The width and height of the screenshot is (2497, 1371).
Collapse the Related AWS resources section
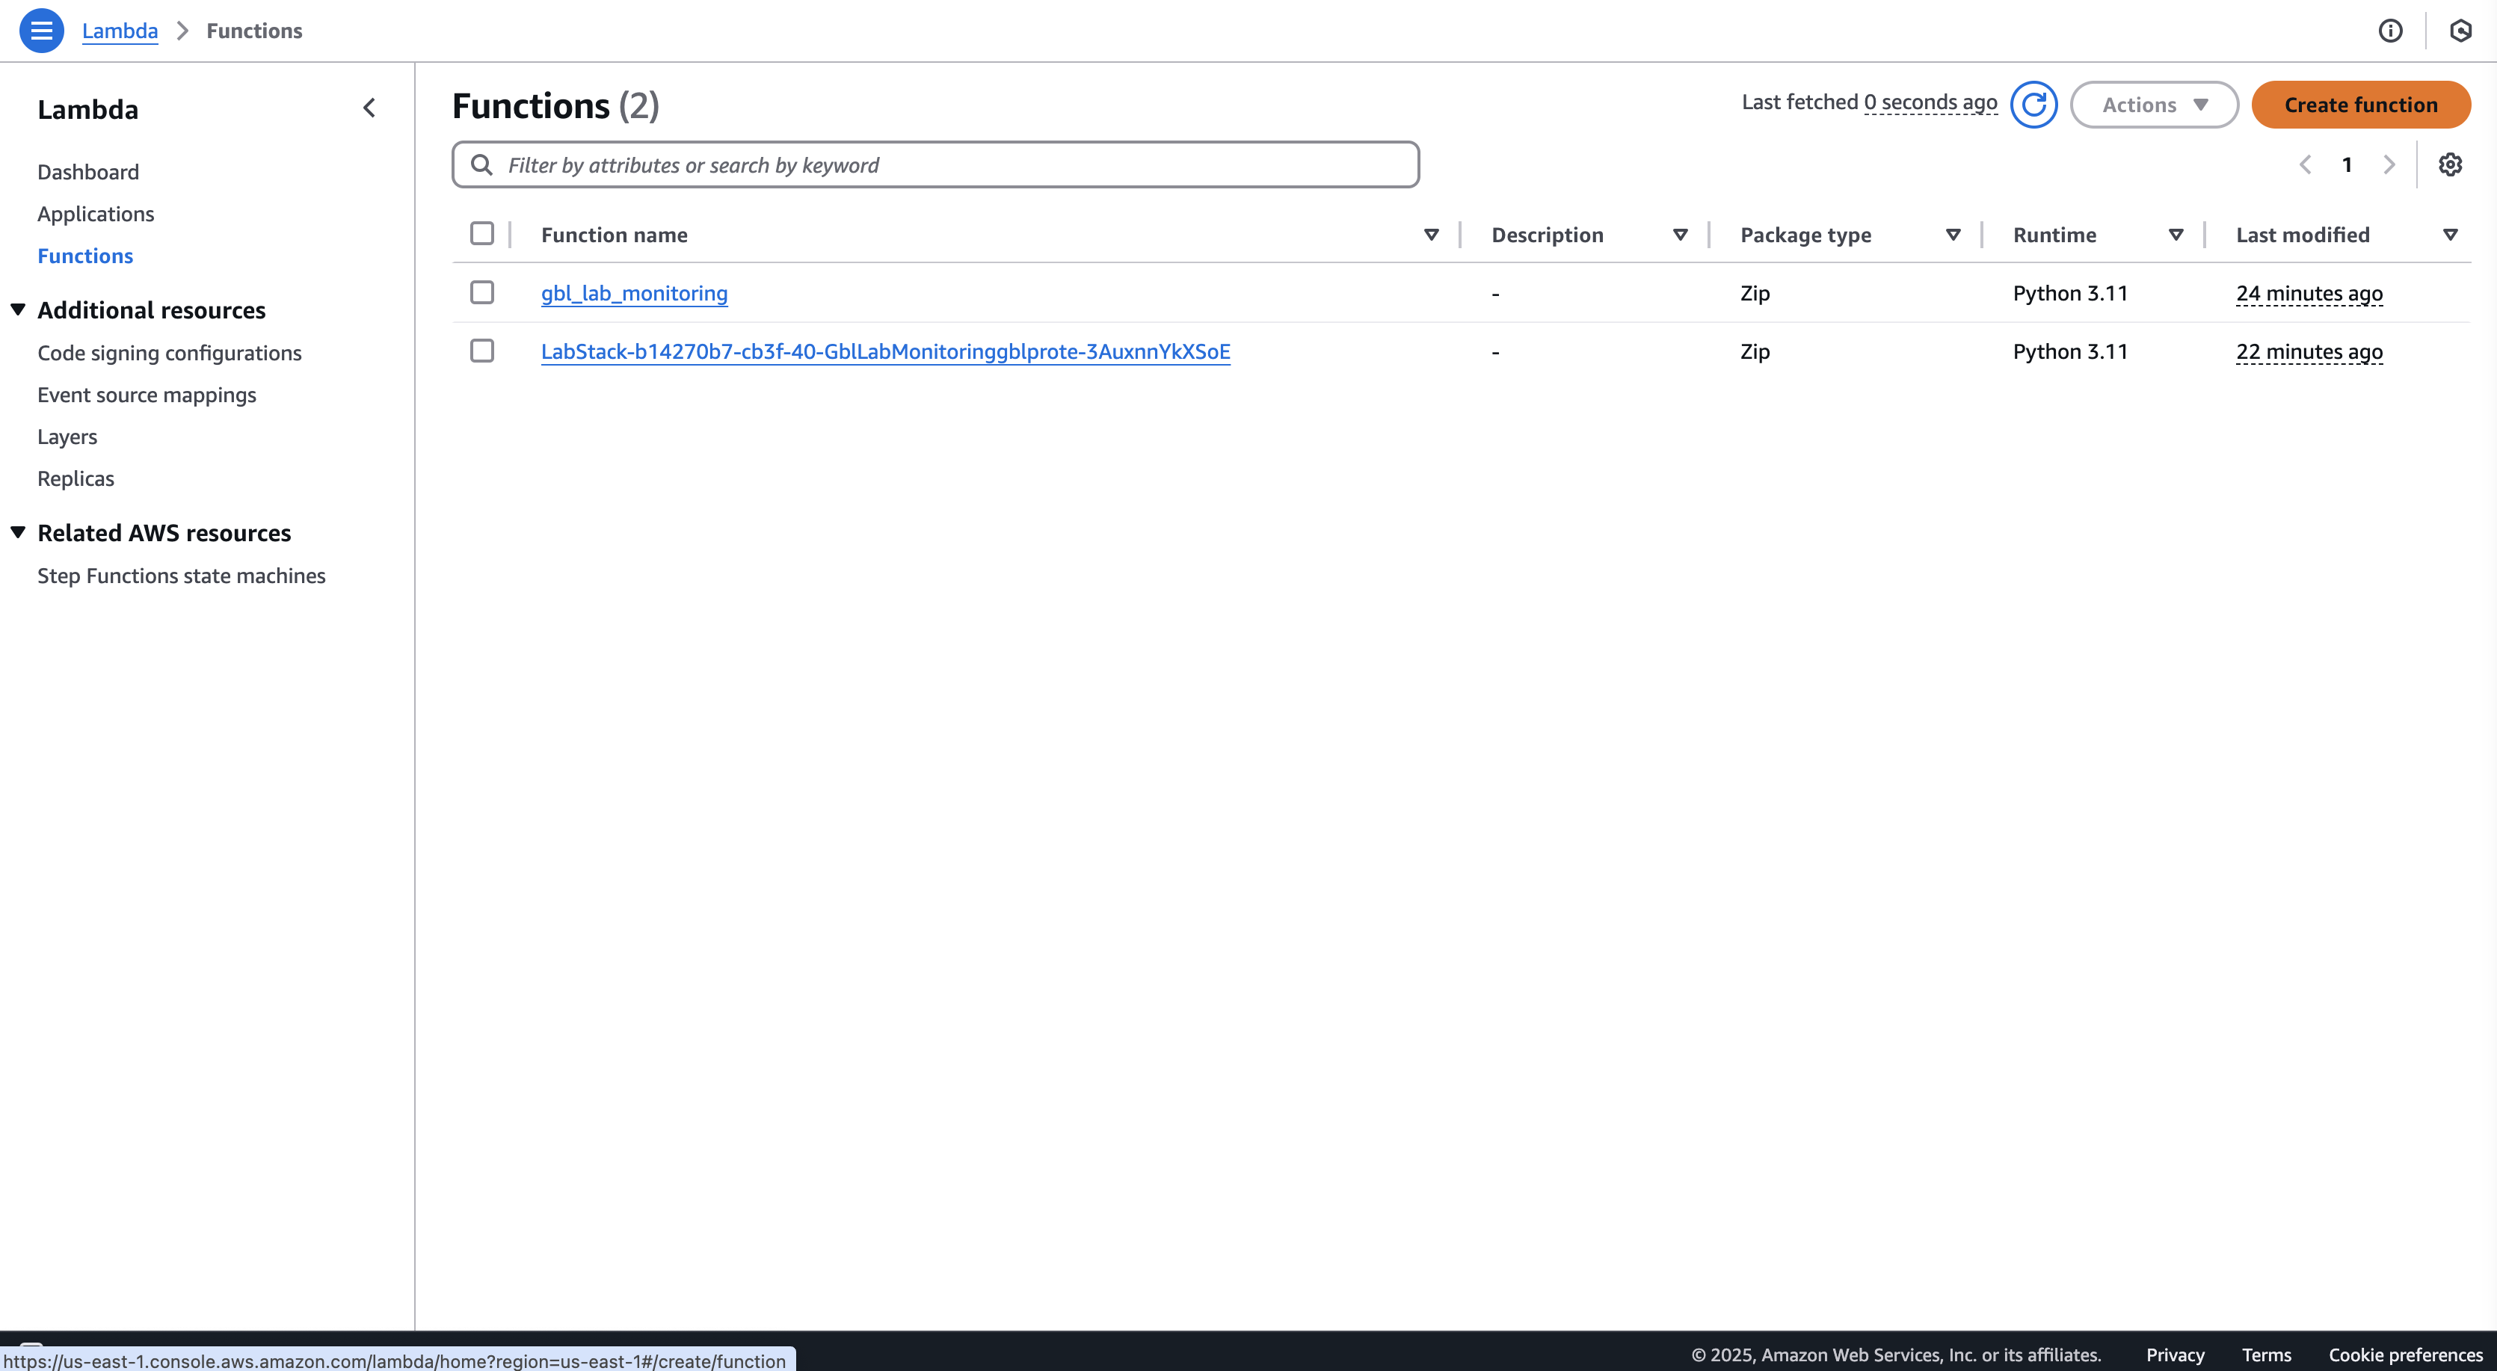coord(19,532)
